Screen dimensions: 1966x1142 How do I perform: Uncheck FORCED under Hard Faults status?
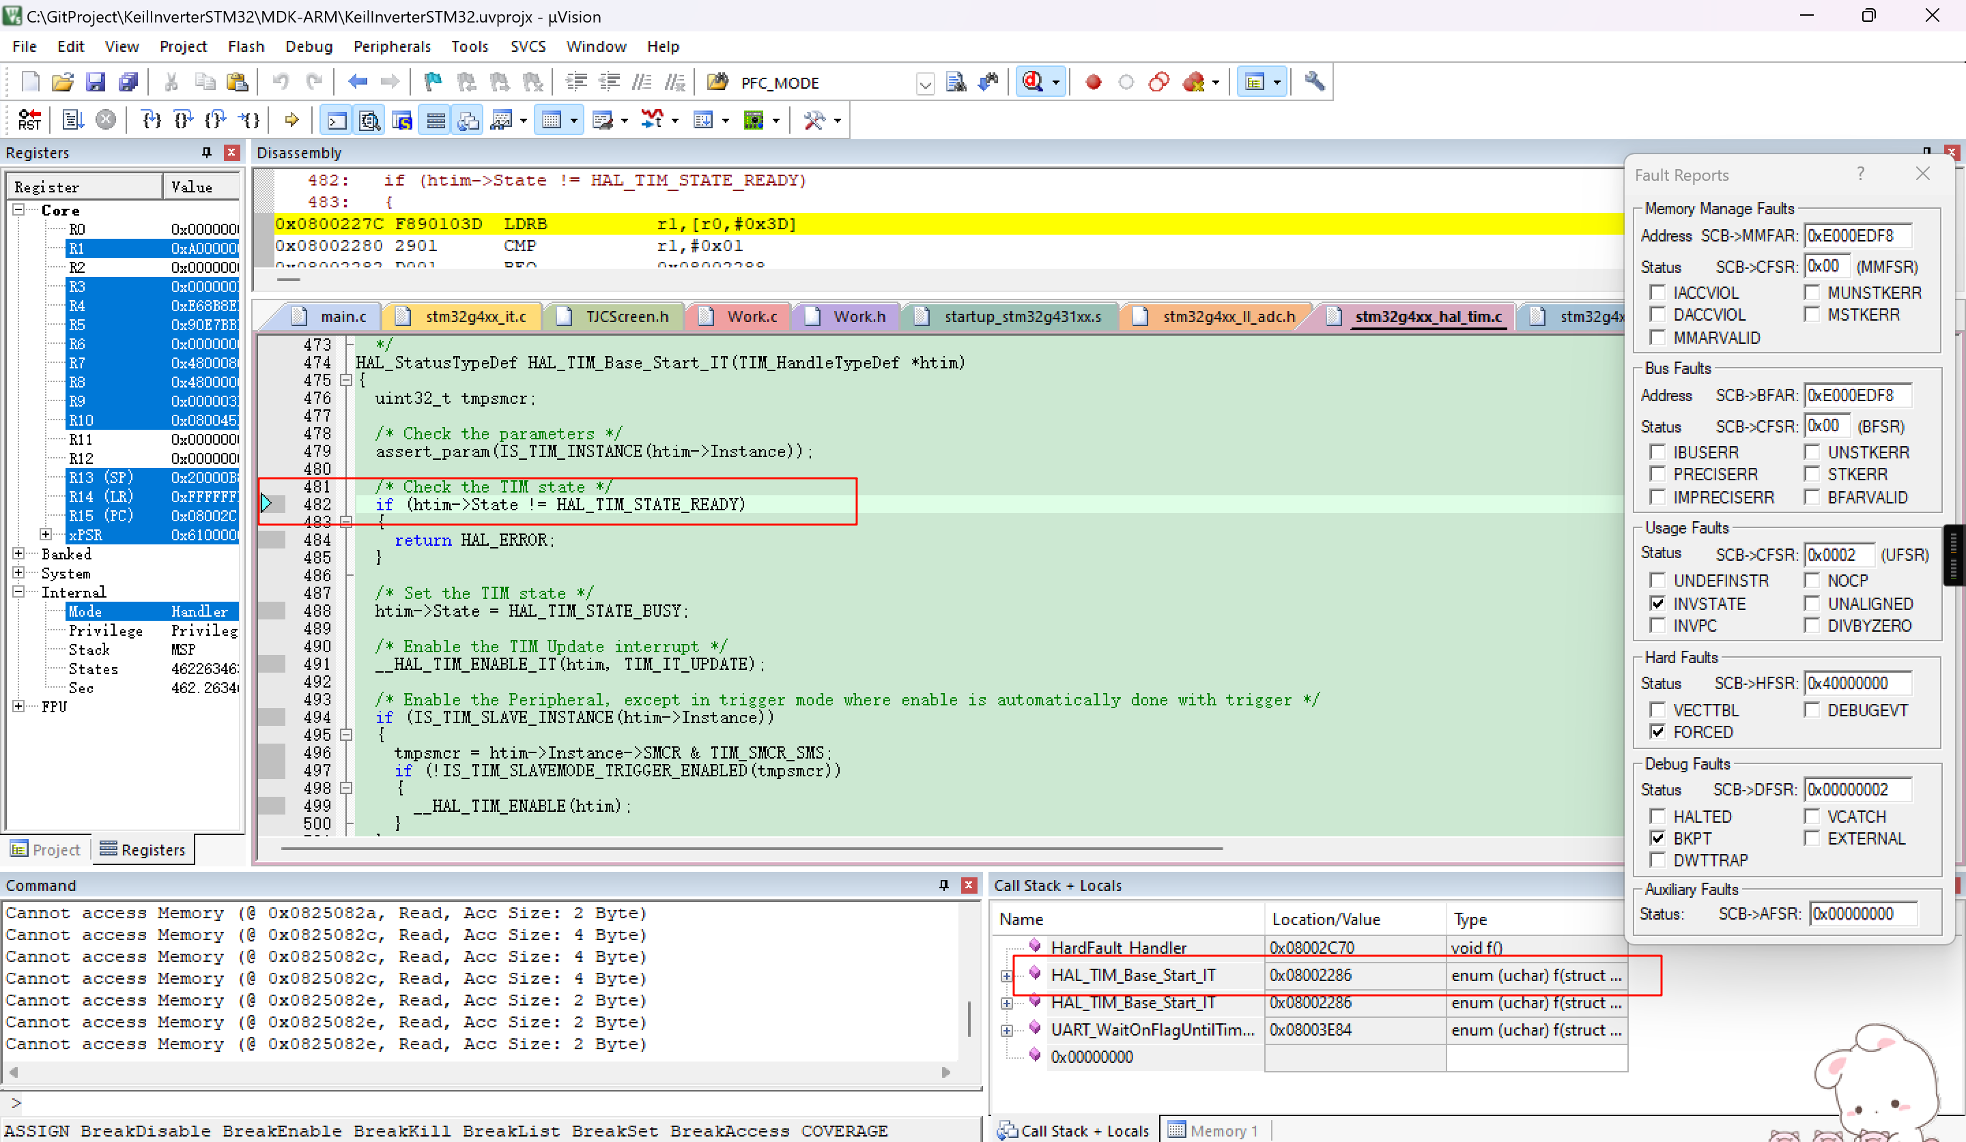(x=1659, y=732)
